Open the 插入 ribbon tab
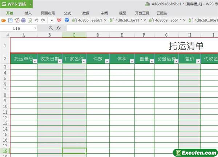The image size is (218, 157). click(x=28, y=13)
